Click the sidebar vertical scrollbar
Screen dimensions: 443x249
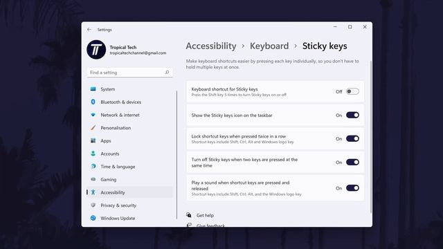click(x=177, y=155)
